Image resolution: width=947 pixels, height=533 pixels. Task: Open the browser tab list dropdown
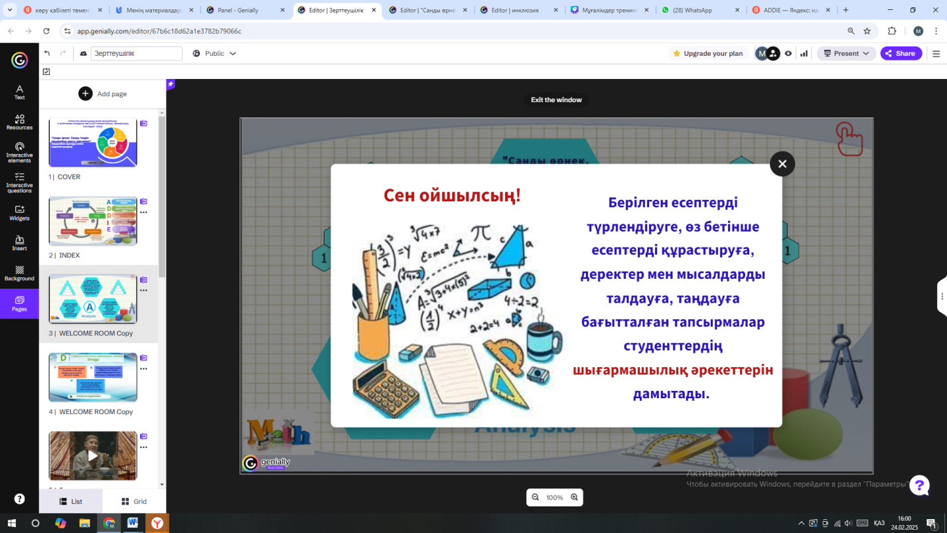click(x=10, y=10)
